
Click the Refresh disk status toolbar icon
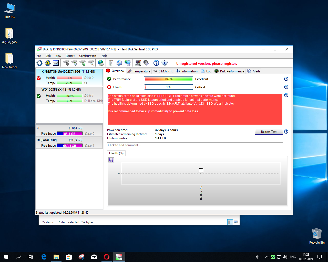39,63
